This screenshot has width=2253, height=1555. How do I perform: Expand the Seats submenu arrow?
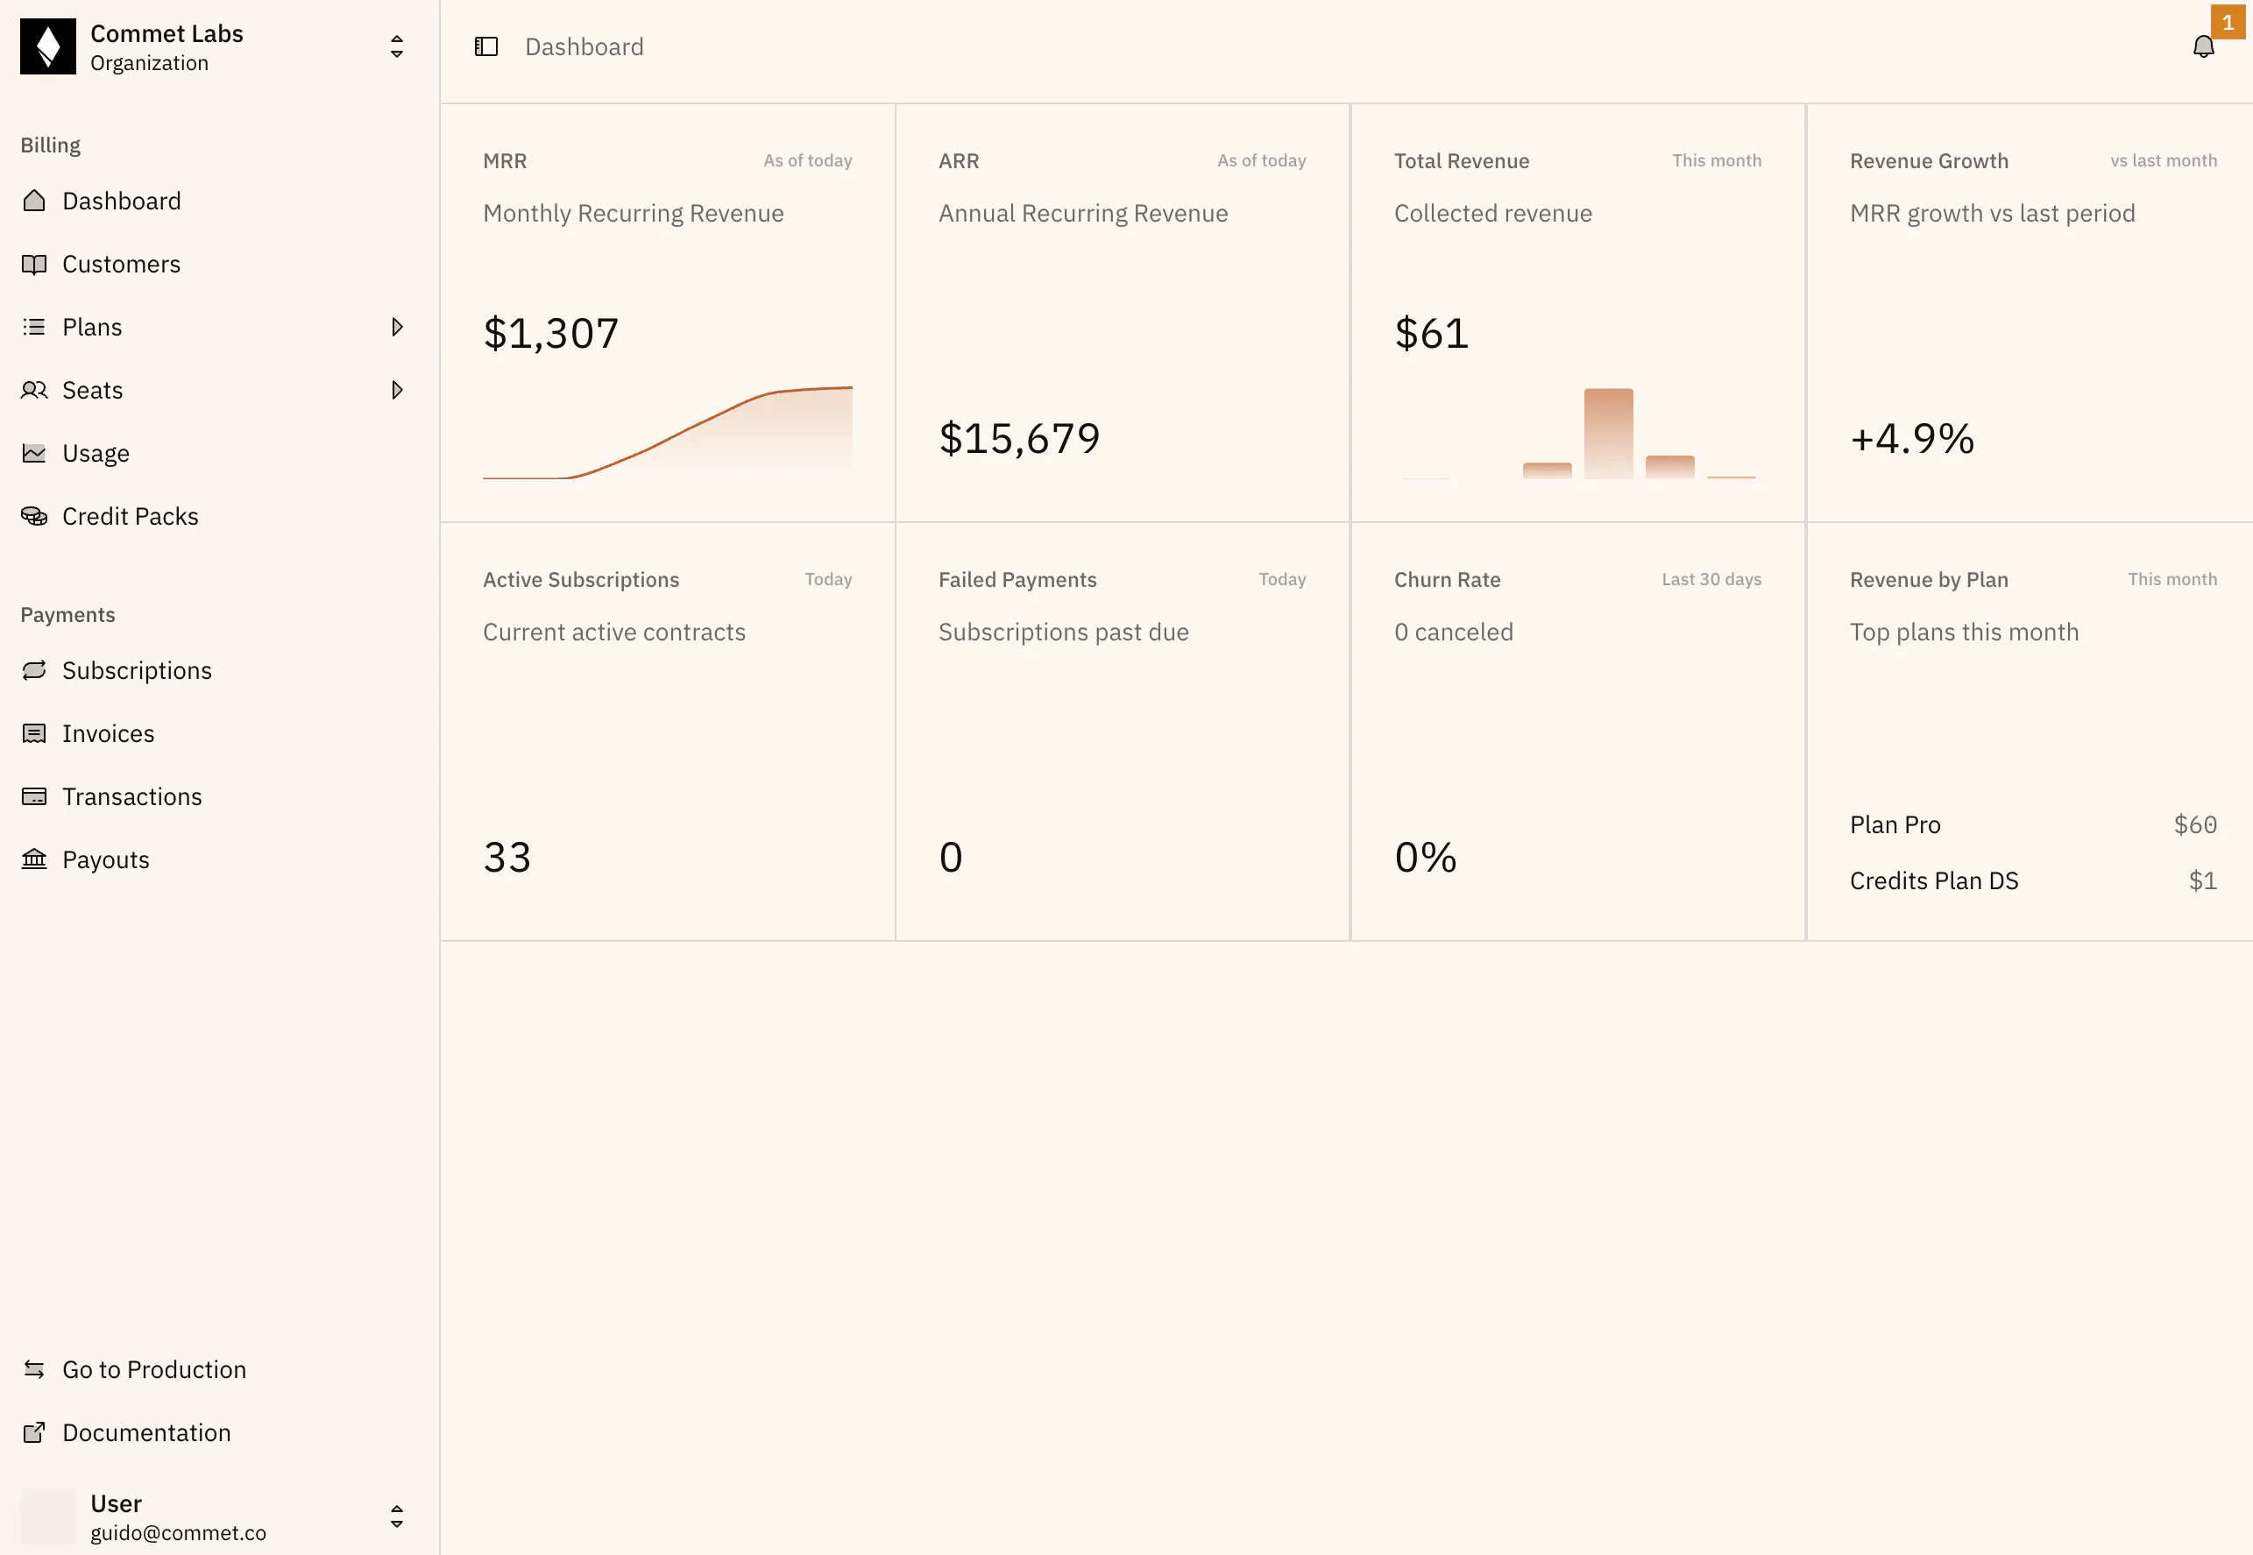[x=397, y=391]
